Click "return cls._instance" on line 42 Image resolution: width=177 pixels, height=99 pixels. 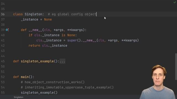pos(48,46)
